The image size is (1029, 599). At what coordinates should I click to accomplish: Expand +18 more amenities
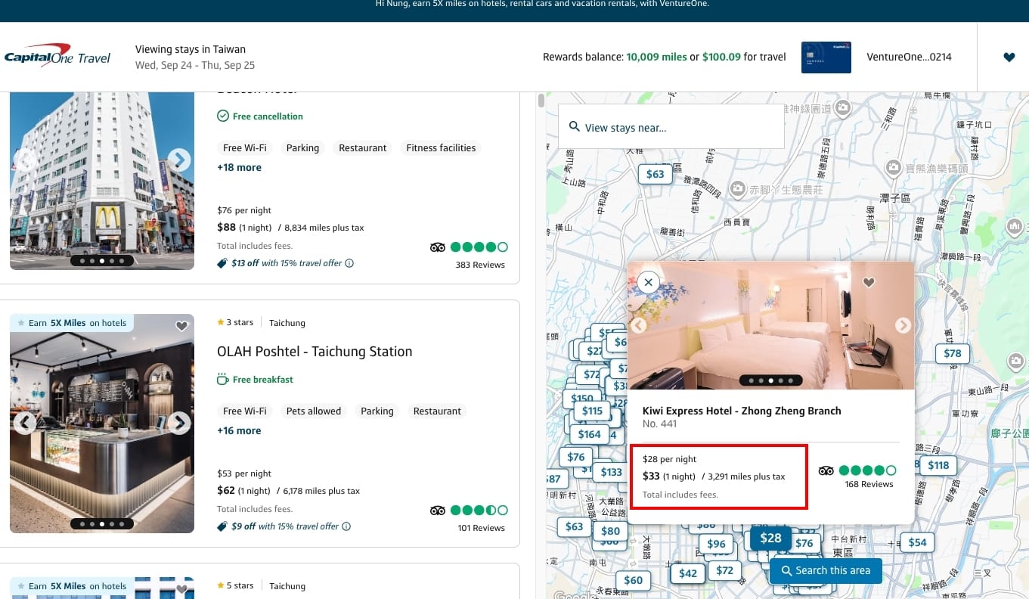(239, 167)
